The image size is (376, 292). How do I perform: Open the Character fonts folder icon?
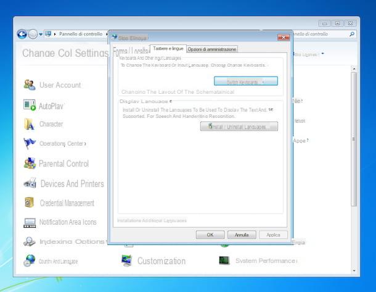tap(29, 124)
